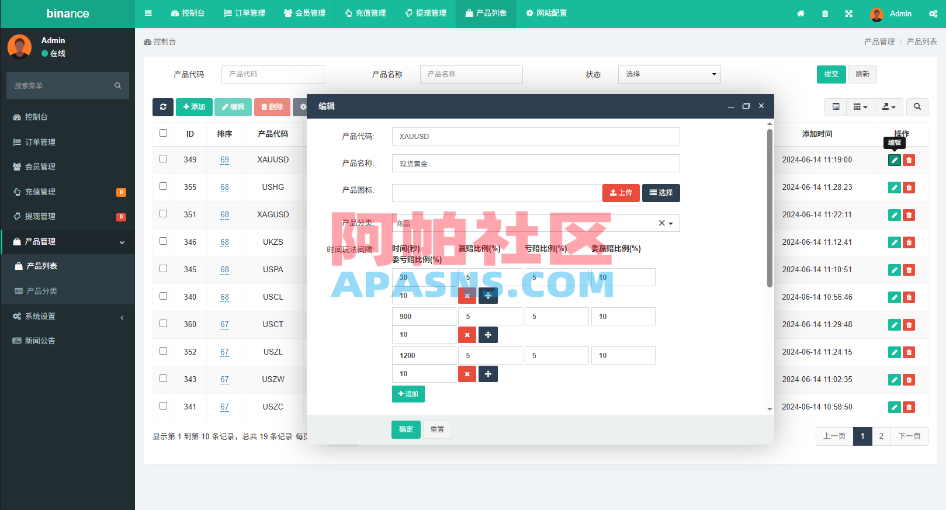946x510 pixels.
Task: Remove the 900 seconds interval row
Action: coord(467,335)
